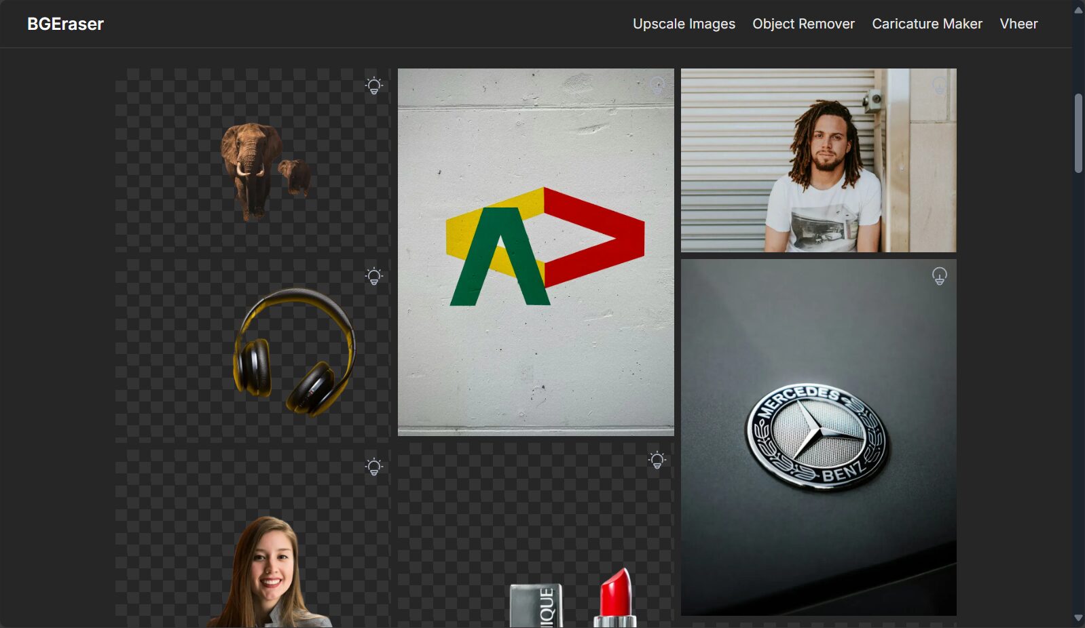Image resolution: width=1085 pixels, height=628 pixels.
Task: Click the BGEraser logo
Action: [x=65, y=24]
